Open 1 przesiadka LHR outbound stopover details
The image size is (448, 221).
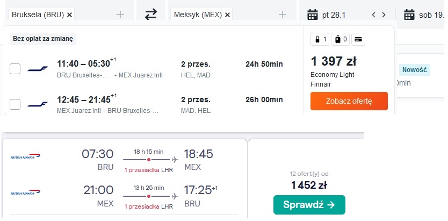149,170
